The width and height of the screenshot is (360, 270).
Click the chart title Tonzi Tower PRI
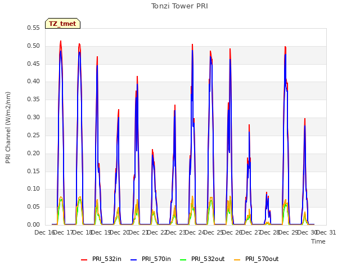point(179,6)
